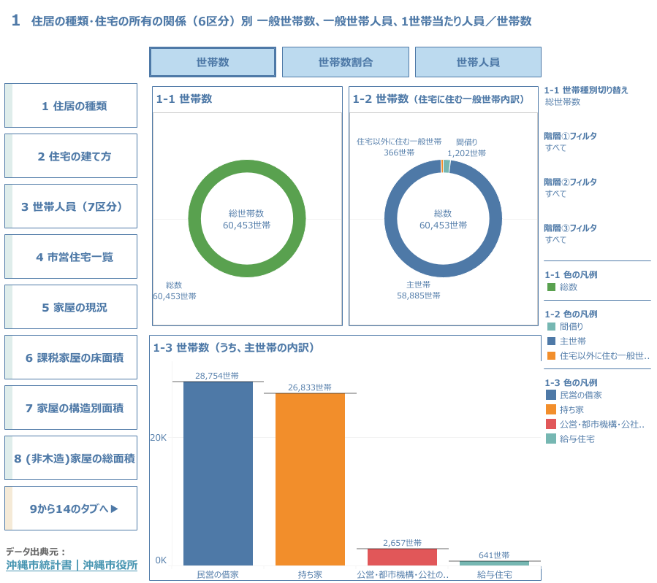The height and width of the screenshot is (583, 657).
Task: Select the blue 民営の借家 bar in chart
Action: 218,473
